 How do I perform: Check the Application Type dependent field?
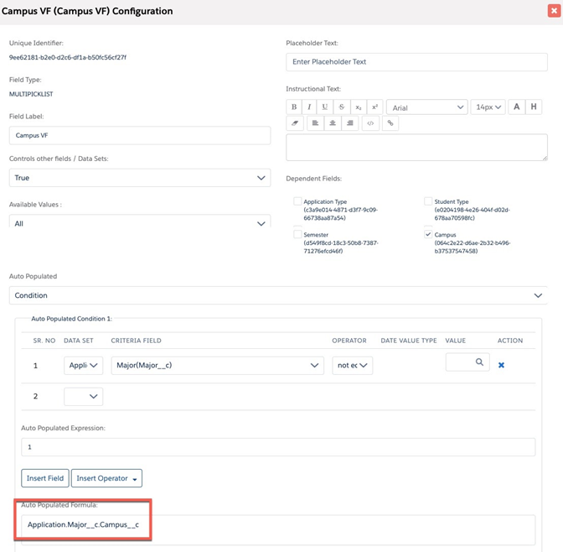[298, 201]
